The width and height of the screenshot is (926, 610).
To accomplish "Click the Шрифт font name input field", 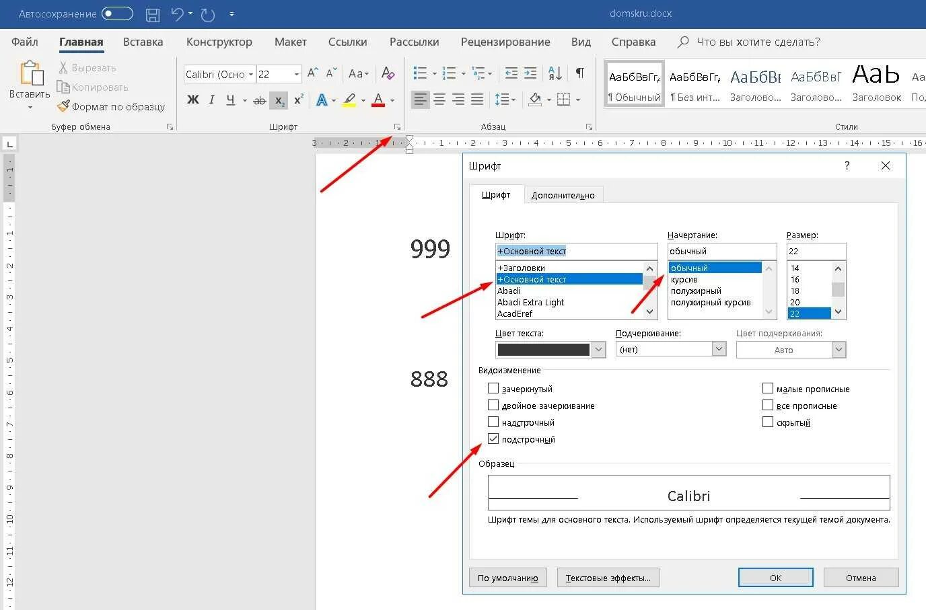I will pos(576,251).
